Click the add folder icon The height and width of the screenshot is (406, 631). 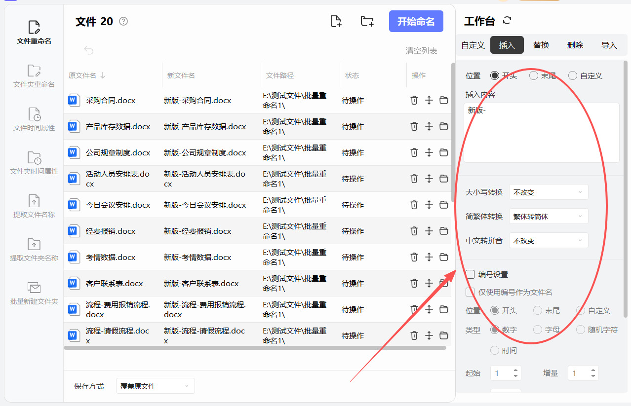tap(367, 21)
